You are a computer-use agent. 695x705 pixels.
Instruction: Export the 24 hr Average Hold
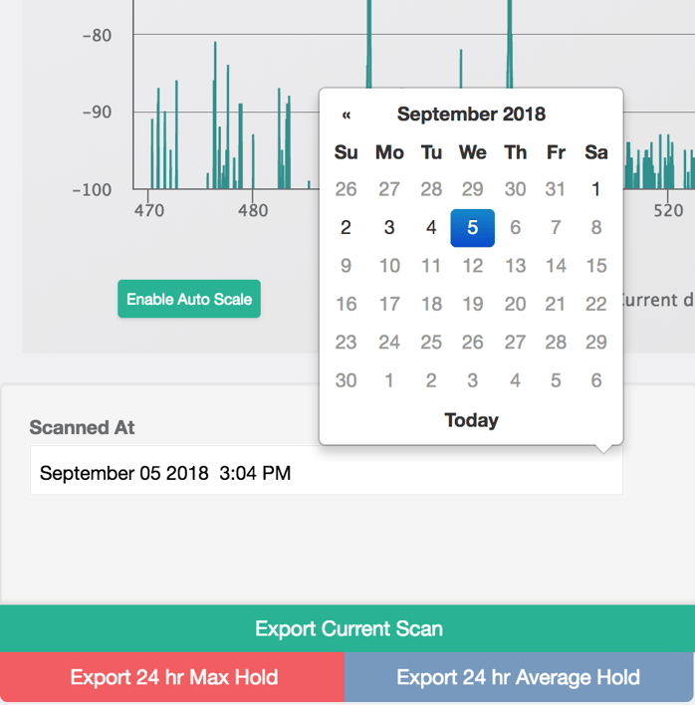click(x=519, y=677)
